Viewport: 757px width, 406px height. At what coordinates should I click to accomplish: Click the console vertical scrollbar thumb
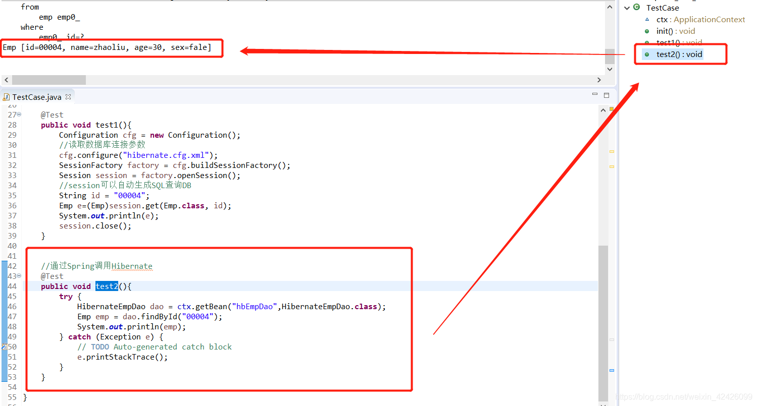pos(610,56)
